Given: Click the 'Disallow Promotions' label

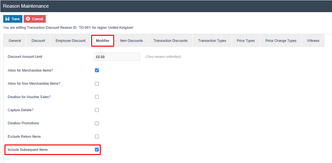Looking at the screenshot, I should pyautogui.click(x=23, y=123).
